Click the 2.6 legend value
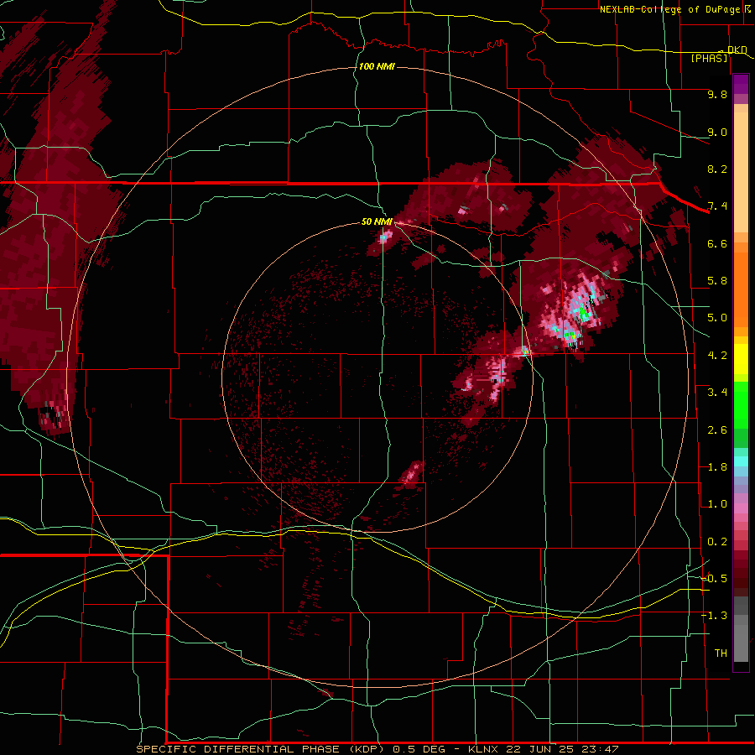The height and width of the screenshot is (755, 755). pyautogui.click(x=717, y=430)
